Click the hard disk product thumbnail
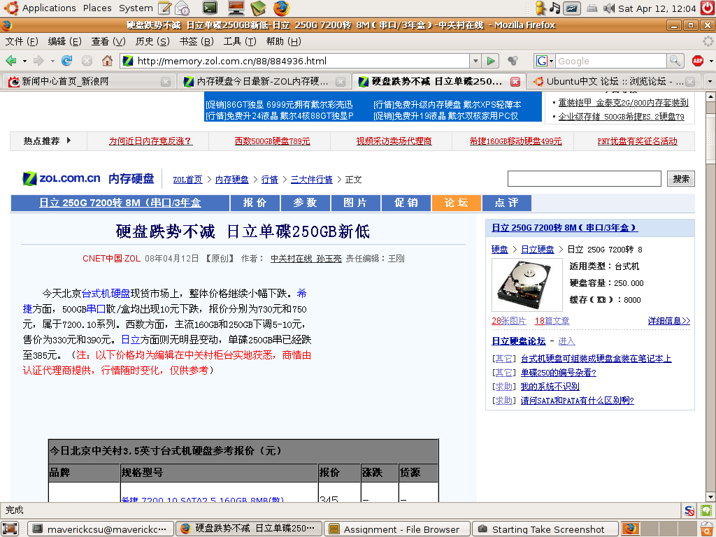 pyautogui.click(x=527, y=285)
